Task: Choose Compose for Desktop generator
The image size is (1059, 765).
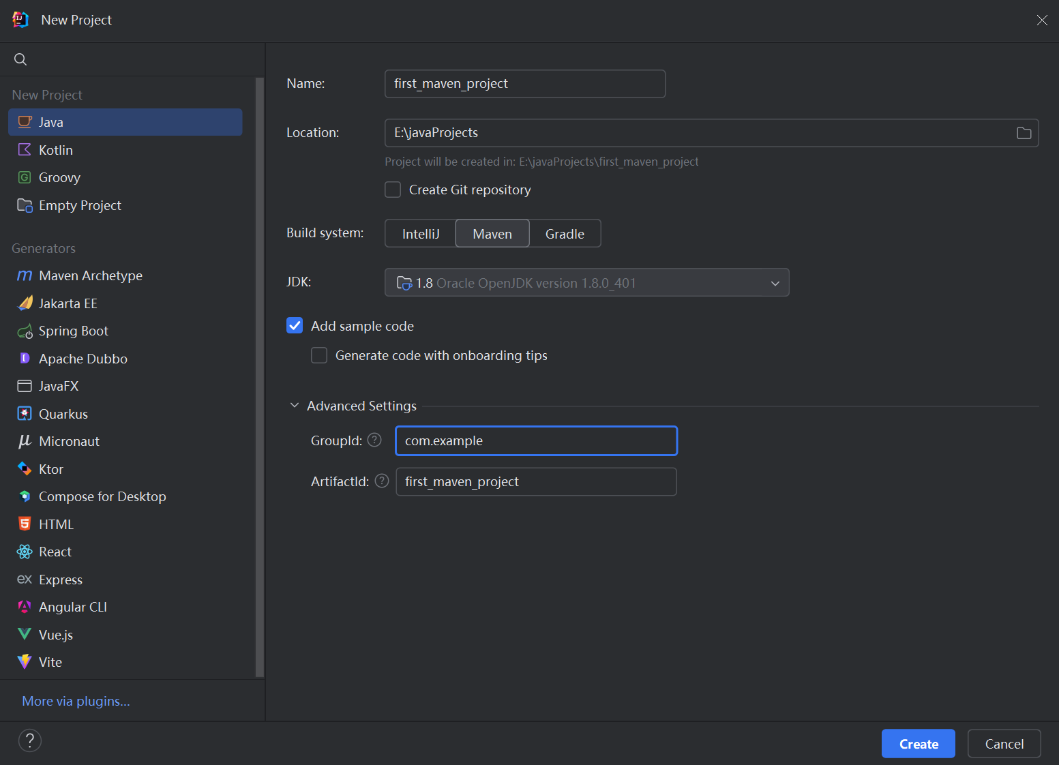Action: pyautogui.click(x=125, y=496)
